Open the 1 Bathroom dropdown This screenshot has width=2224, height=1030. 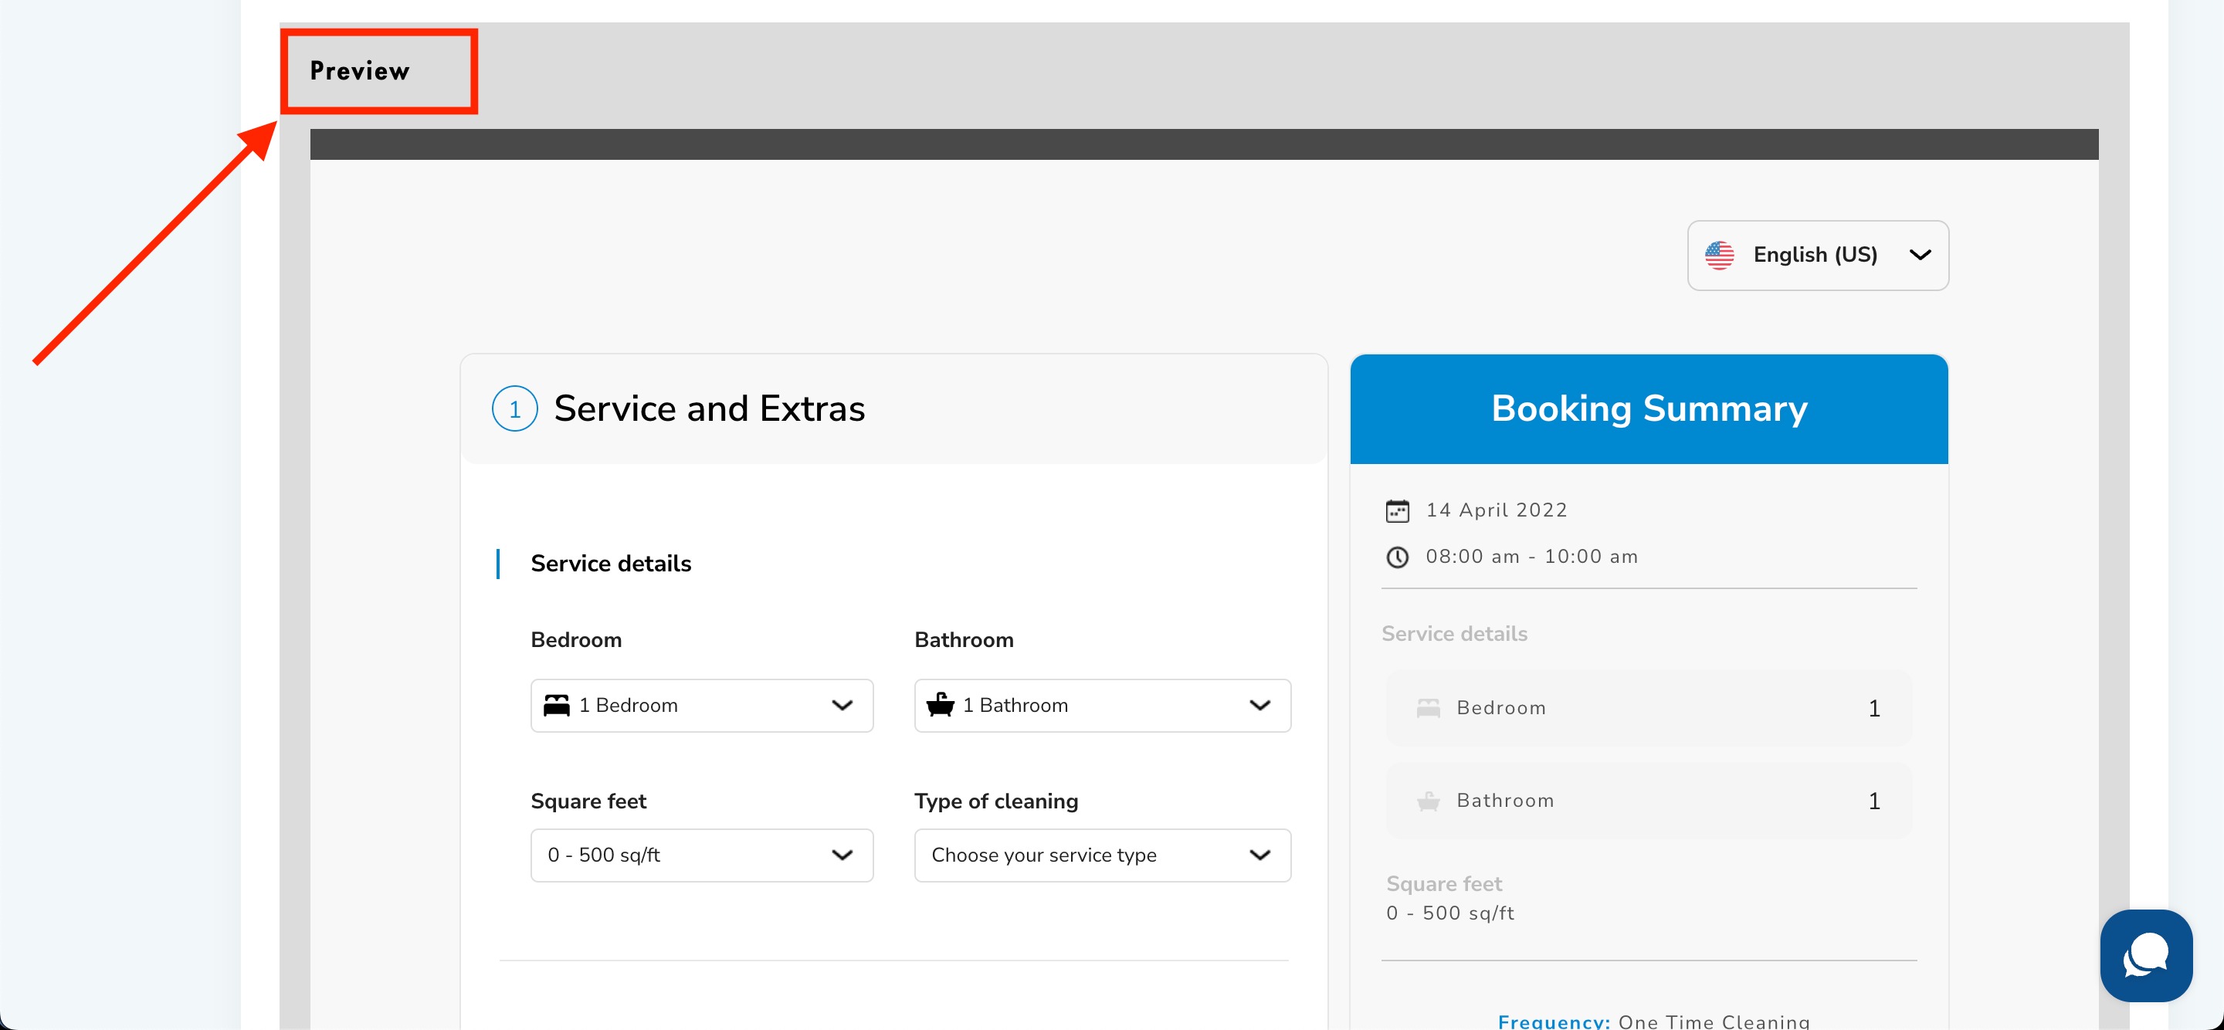tap(1102, 706)
